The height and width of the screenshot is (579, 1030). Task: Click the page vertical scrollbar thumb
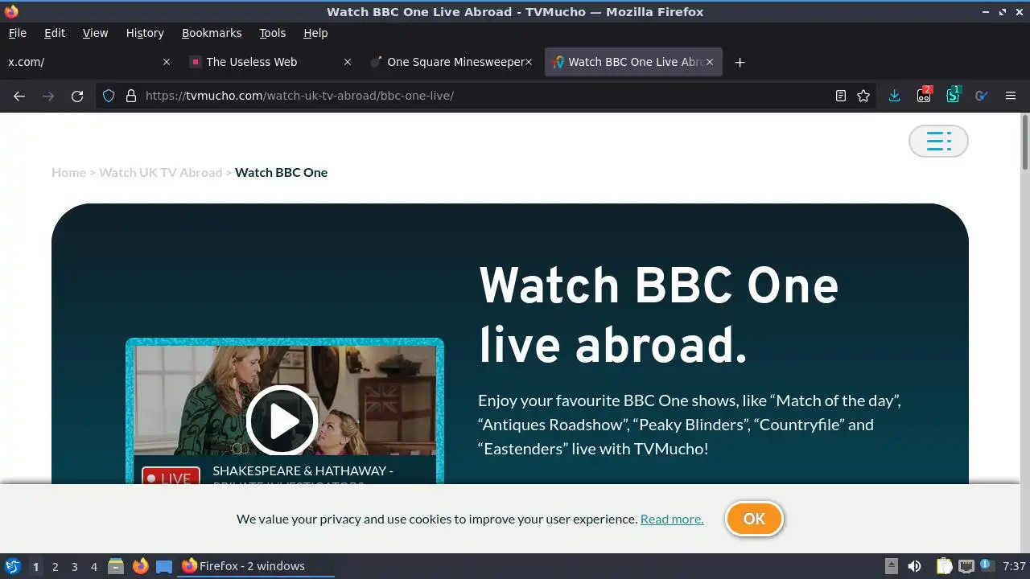click(1025, 142)
